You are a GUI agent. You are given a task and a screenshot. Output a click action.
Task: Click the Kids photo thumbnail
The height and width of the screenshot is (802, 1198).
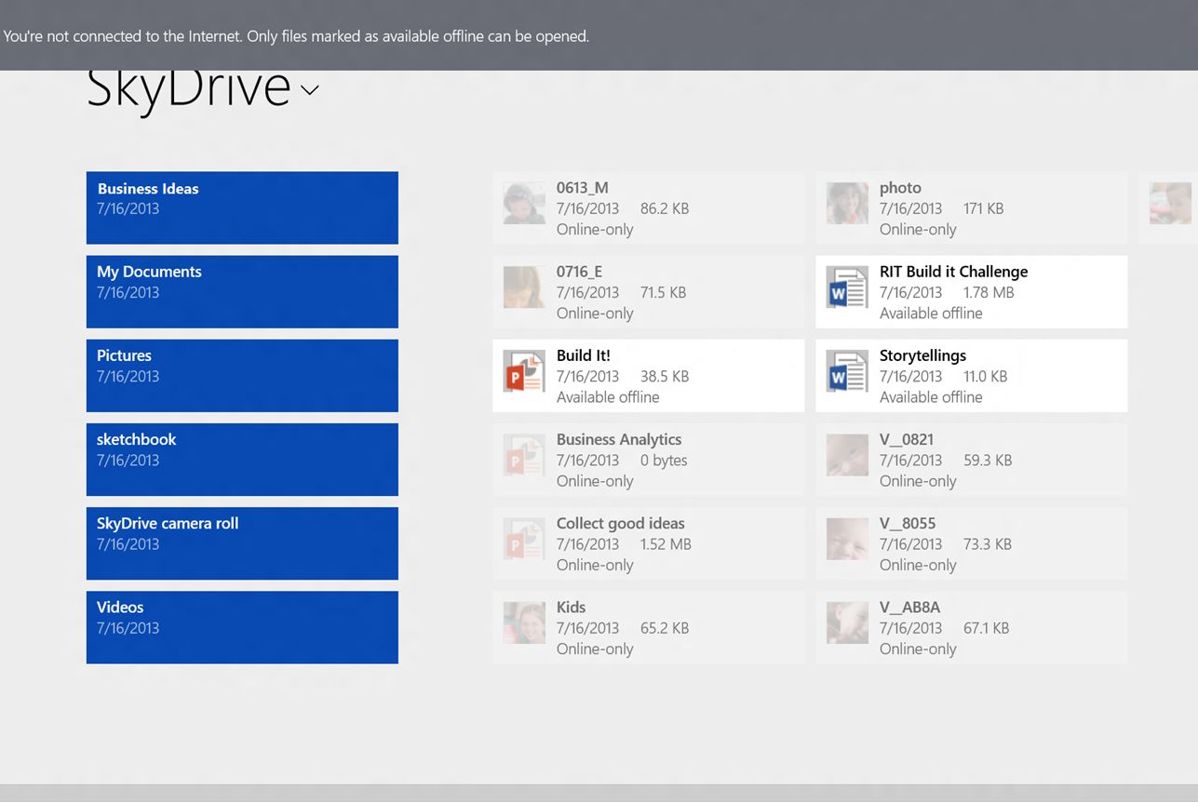[524, 622]
